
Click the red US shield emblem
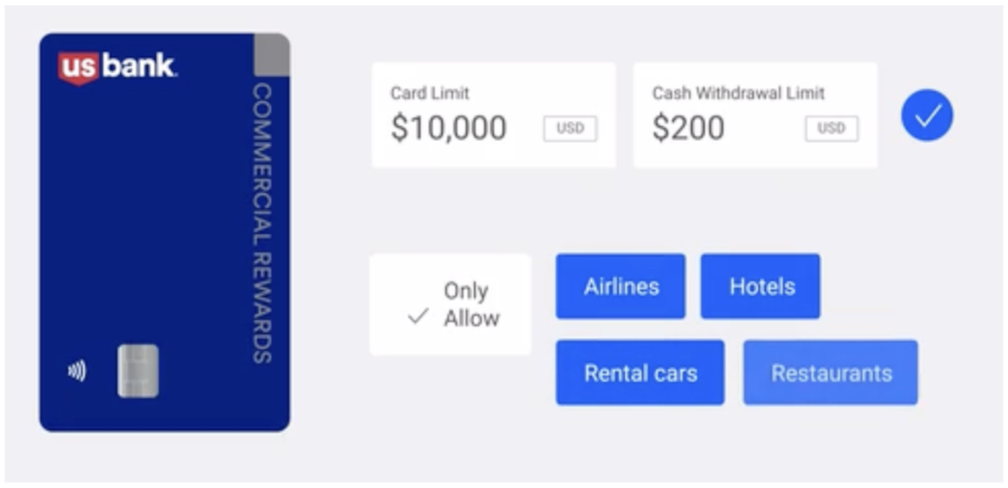(x=78, y=68)
